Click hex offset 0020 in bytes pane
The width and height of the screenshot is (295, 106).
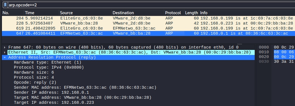point(264,57)
